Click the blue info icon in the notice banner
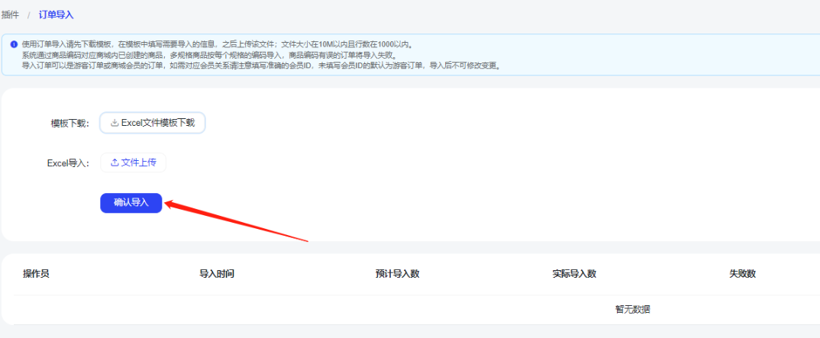The width and height of the screenshot is (820, 338). click(13, 44)
